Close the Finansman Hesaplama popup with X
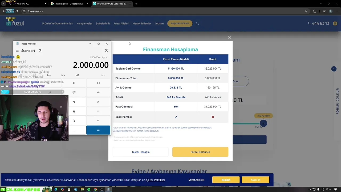Screen dimensions: 341x192 coord(230,38)
